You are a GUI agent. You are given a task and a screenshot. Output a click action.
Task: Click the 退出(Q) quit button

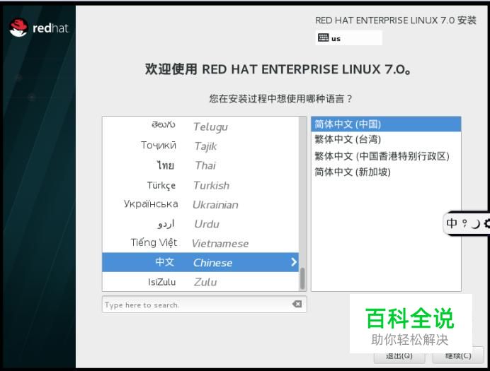tap(399, 356)
